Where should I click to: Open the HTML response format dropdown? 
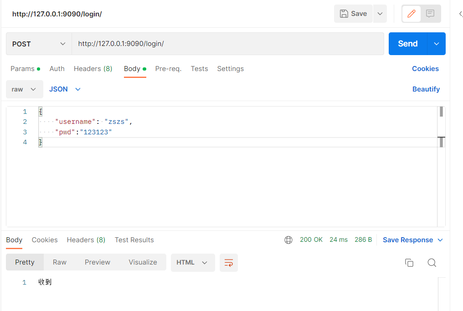click(x=192, y=263)
